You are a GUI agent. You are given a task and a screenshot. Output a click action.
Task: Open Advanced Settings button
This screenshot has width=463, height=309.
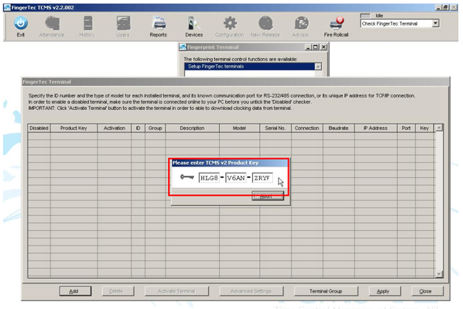coord(251,291)
